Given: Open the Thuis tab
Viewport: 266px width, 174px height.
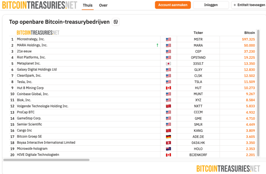Looking at the screenshot, I should tap(88, 5).
